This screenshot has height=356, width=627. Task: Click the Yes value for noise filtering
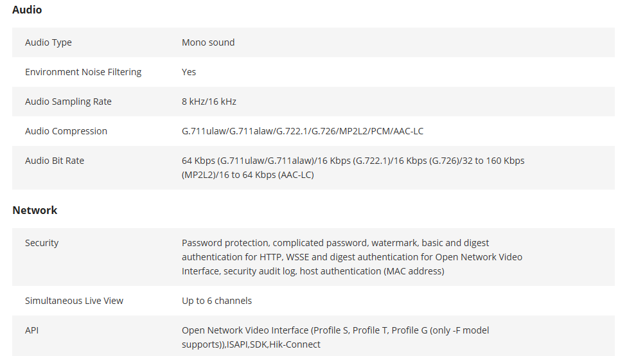click(x=189, y=72)
